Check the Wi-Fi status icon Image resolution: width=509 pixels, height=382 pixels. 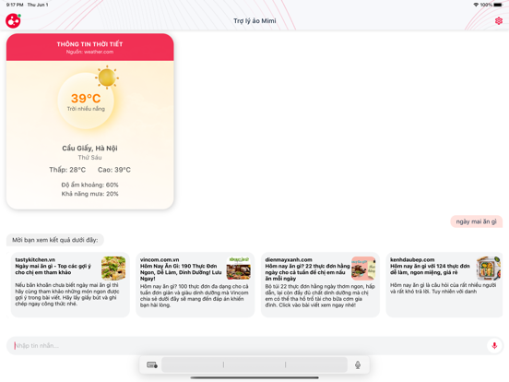(476, 5)
